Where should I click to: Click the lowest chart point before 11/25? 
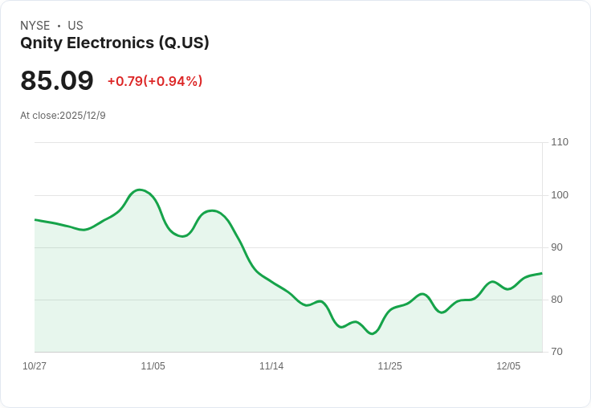(372, 333)
